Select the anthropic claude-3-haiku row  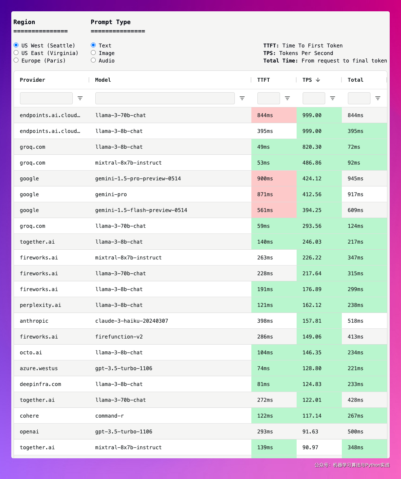point(132,321)
